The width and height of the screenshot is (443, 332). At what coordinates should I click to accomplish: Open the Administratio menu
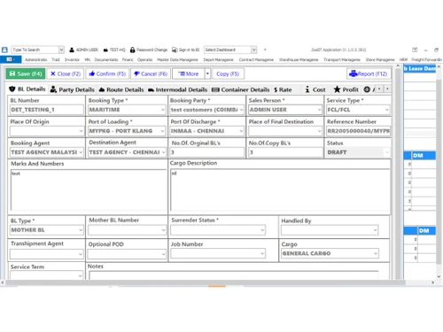tap(35, 59)
